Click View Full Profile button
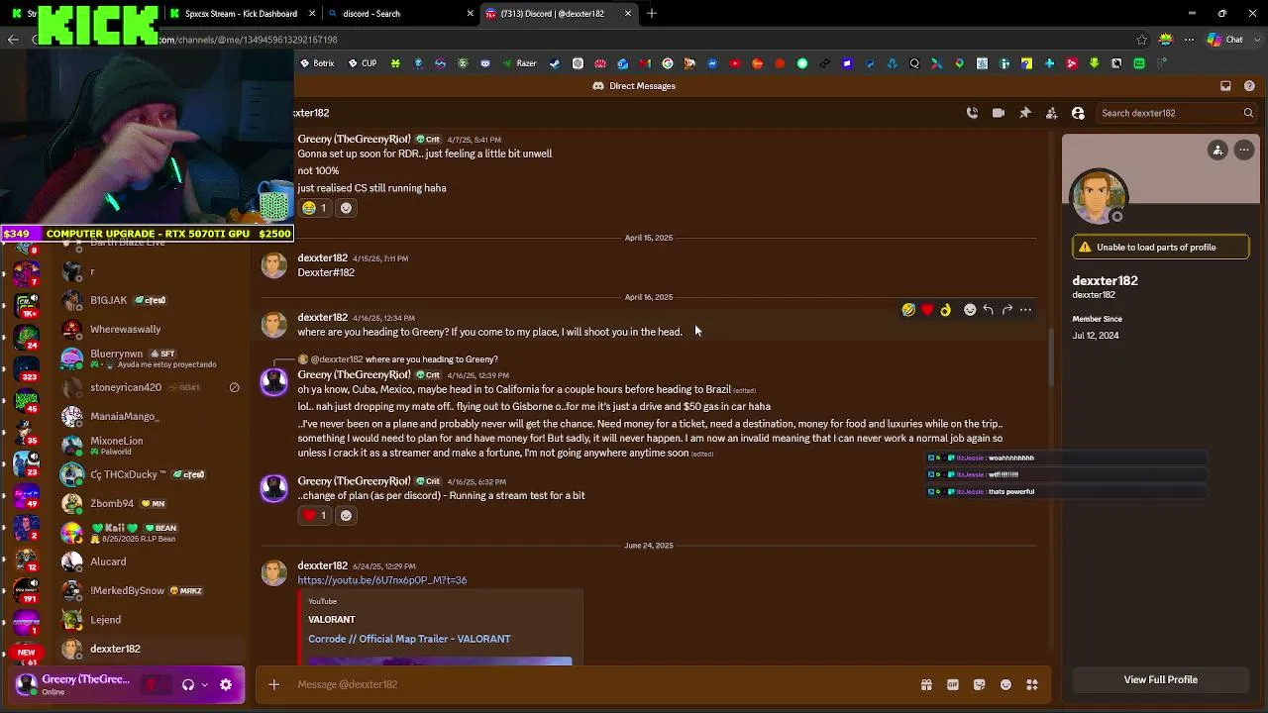 point(1160,679)
